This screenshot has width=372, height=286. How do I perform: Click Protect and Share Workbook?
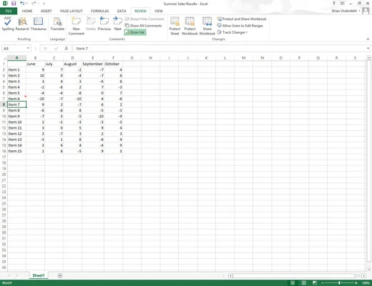coord(242,19)
